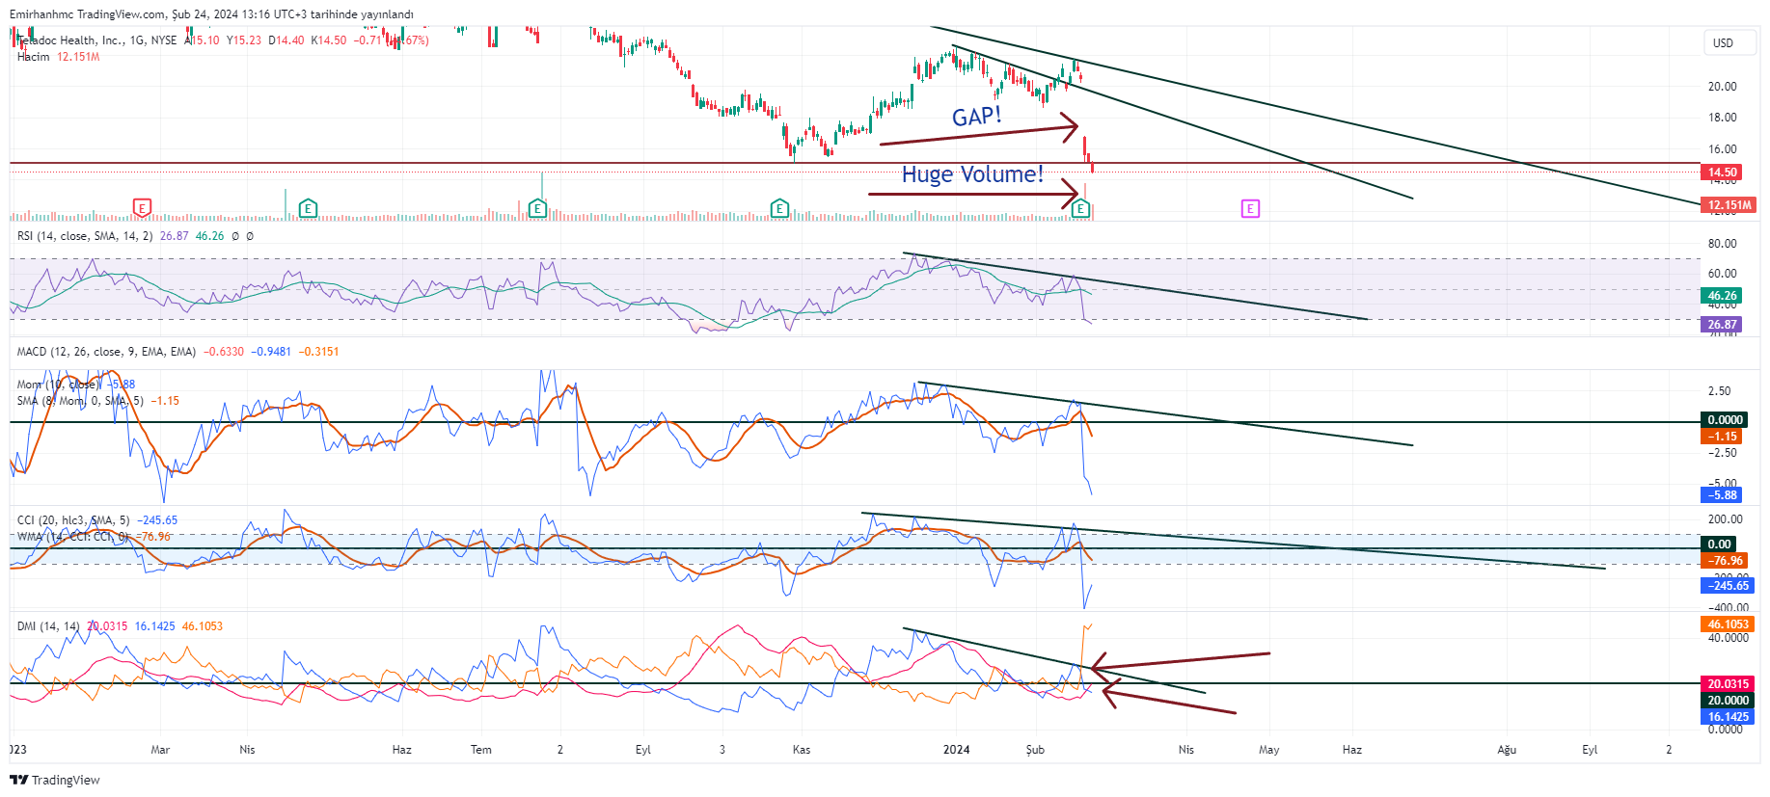Click the 2024 label on time axis
Image resolution: width=1770 pixels, height=797 pixels.
[x=956, y=750]
